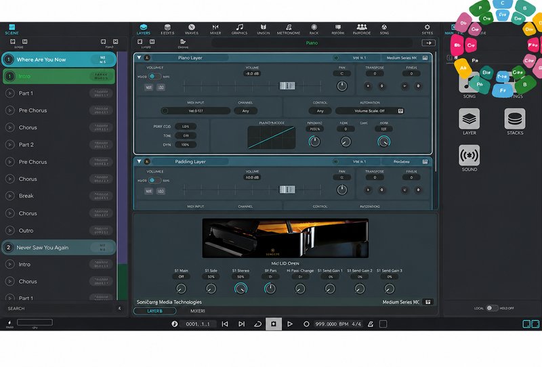
Task: Open the settings gear icon
Action: (428, 29)
